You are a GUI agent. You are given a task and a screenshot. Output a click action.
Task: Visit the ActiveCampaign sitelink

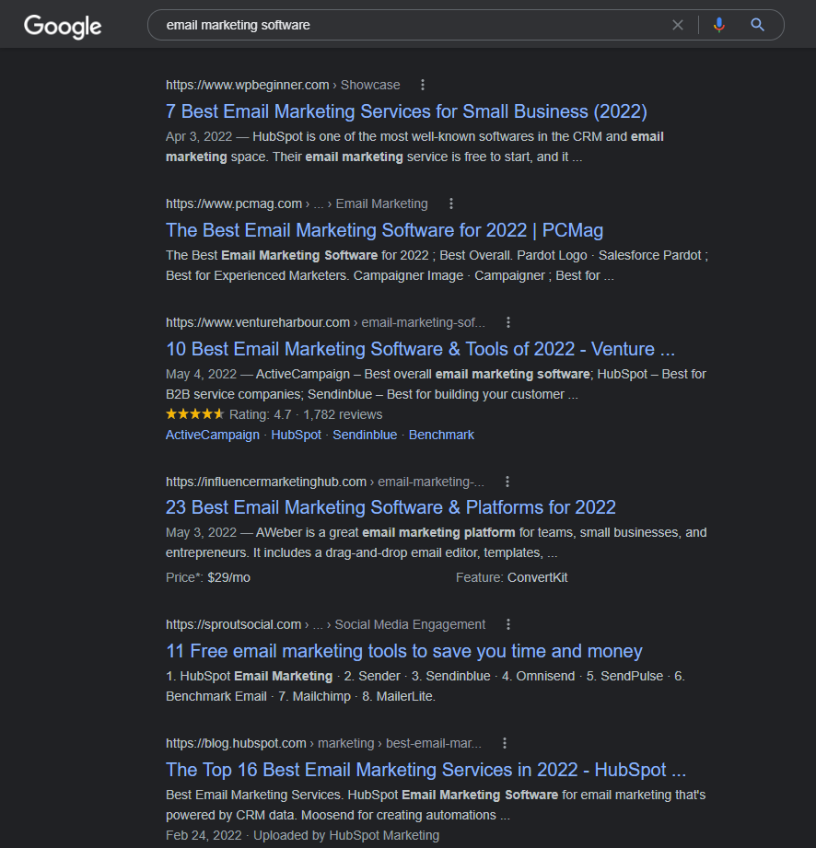point(212,434)
